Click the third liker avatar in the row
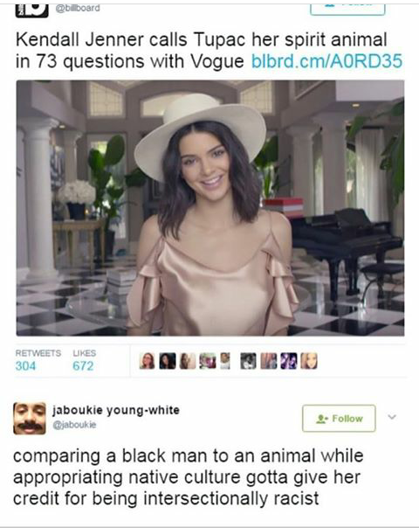This screenshot has height=528, width=419. 188,361
